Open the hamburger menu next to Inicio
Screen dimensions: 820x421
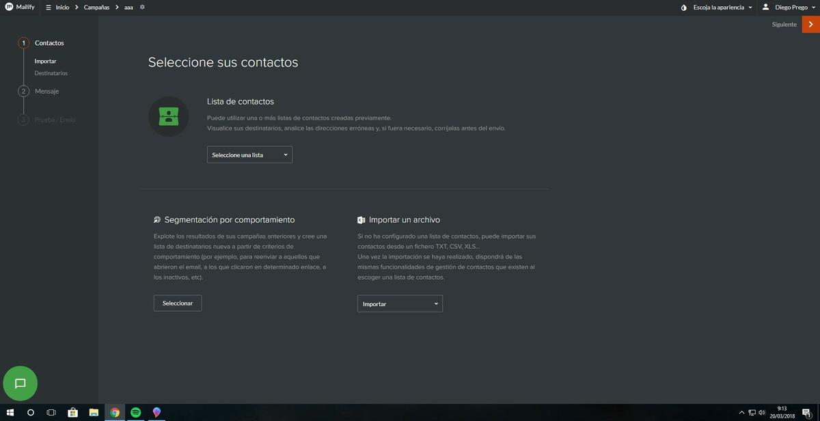point(47,7)
